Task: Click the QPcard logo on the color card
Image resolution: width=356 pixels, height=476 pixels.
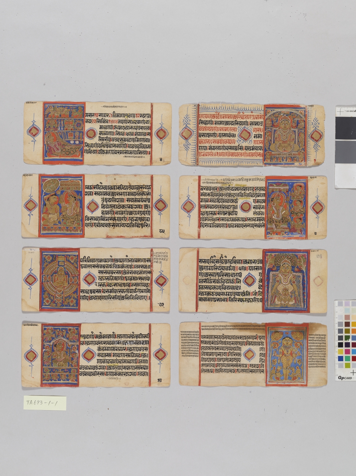Action: click(345, 378)
